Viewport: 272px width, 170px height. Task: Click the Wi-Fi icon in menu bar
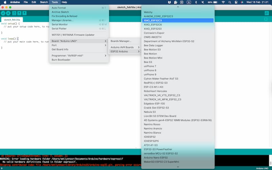pos(223,2)
